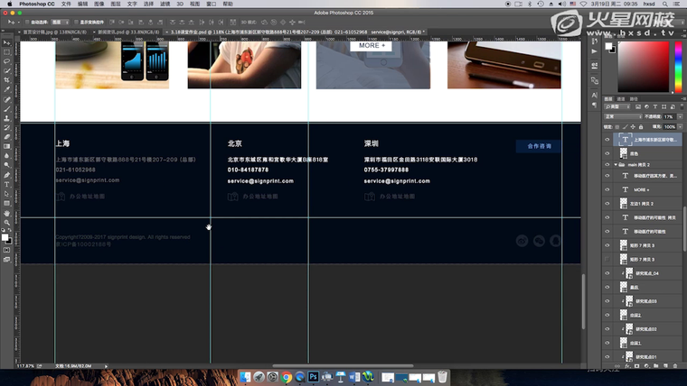Viewport: 687px width, 386px height.
Task: Open the auto-select 图层 dropdown
Action: pos(61,19)
